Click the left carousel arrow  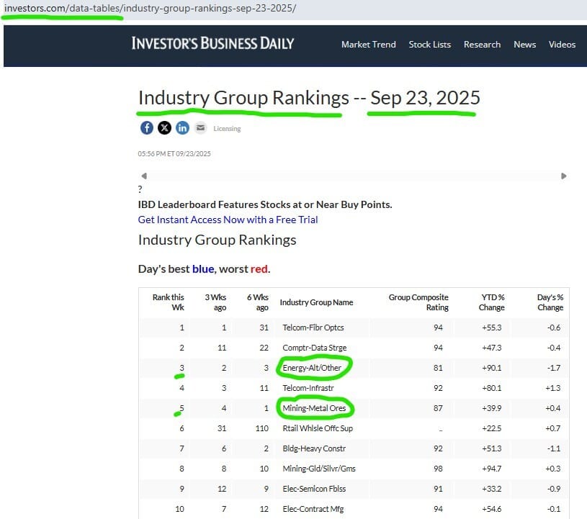(x=144, y=176)
